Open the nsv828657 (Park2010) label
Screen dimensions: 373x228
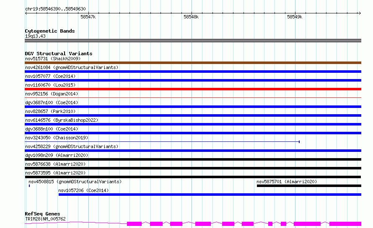click(x=50, y=111)
